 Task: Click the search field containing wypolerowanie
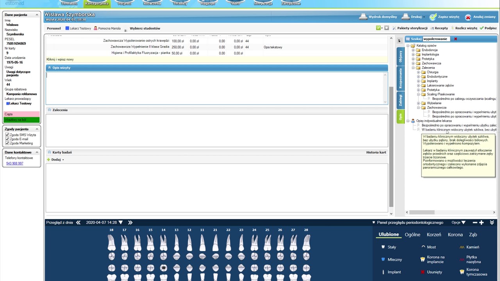[437, 39]
